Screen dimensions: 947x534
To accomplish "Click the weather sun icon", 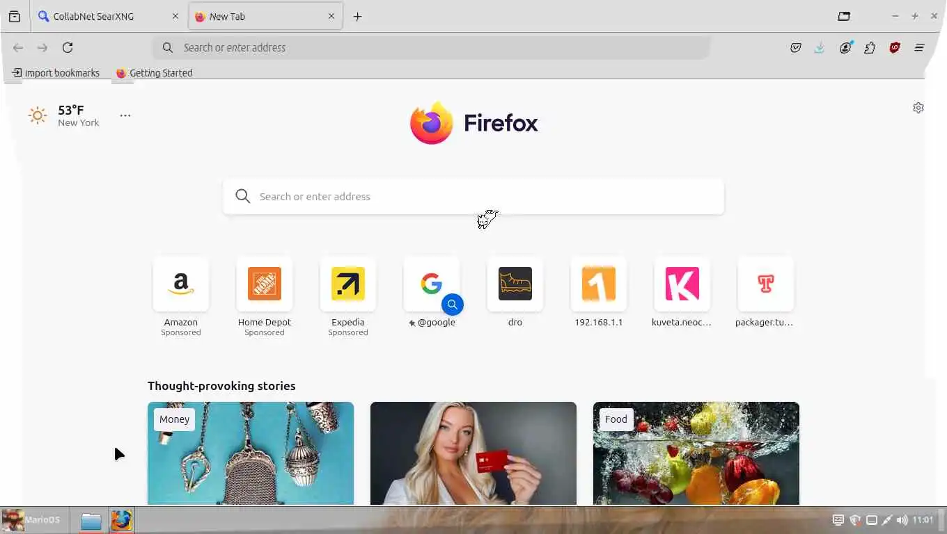I will tap(38, 115).
